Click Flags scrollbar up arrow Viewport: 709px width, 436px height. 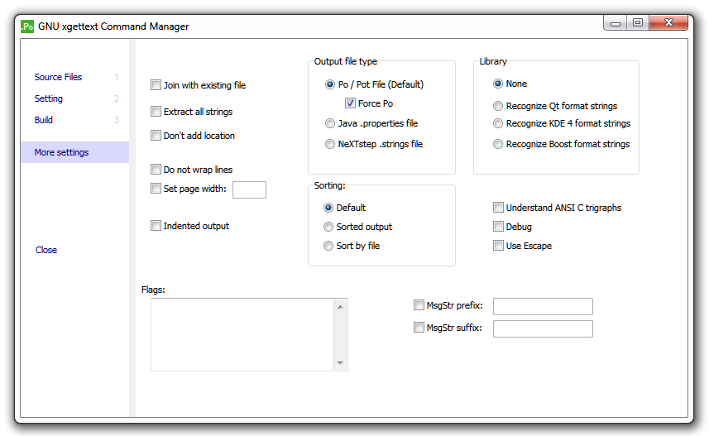[341, 307]
